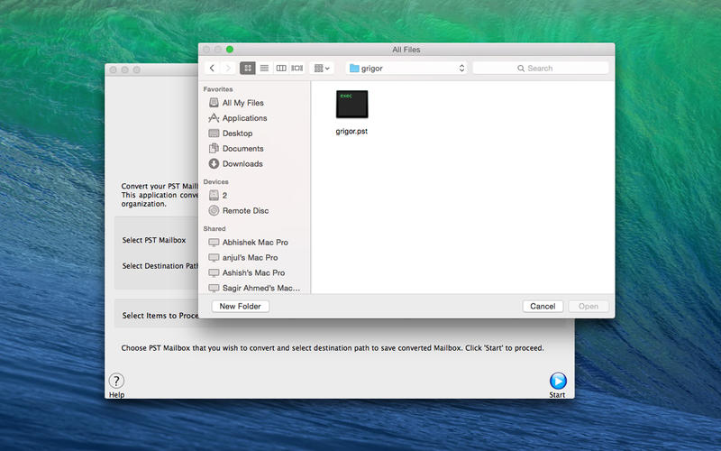Click the green zoom button of All Files dialog
The height and width of the screenshot is (451, 721).
(x=230, y=50)
